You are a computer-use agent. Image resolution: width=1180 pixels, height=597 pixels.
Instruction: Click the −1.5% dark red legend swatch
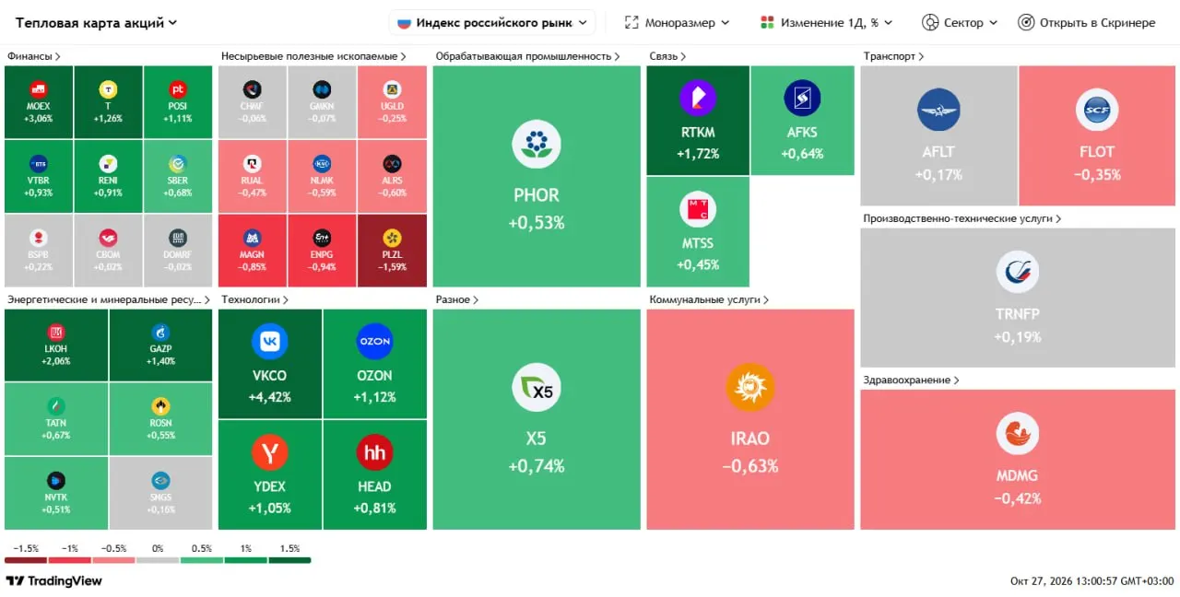26,560
